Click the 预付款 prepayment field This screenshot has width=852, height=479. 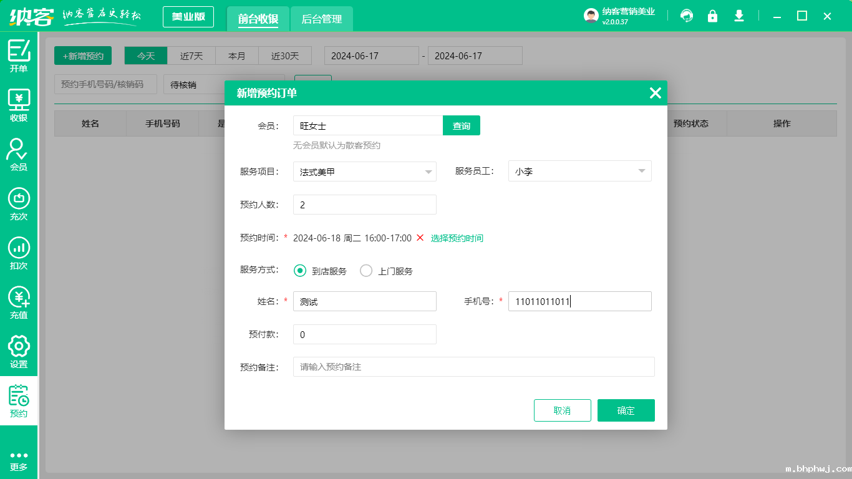point(365,334)
